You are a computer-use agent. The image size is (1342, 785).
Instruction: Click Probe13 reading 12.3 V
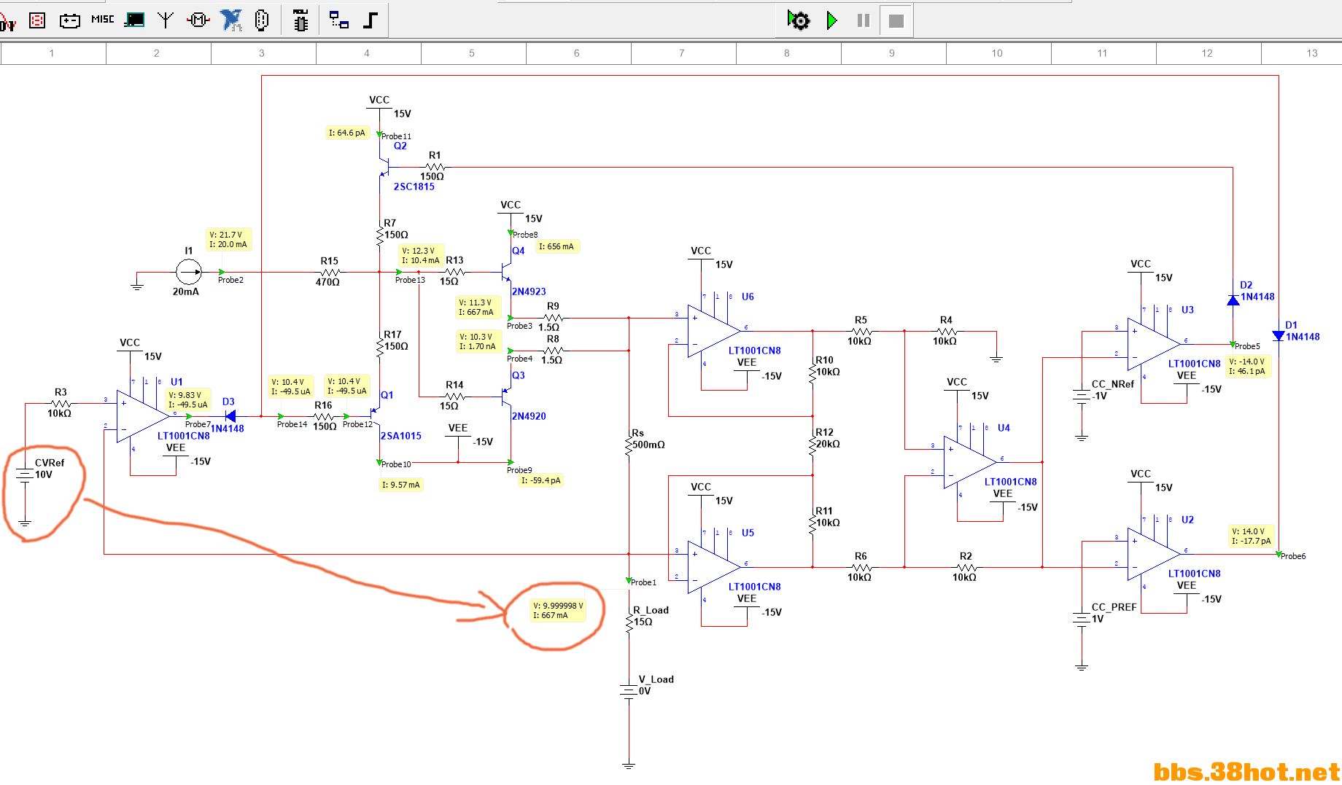[421, 256]
